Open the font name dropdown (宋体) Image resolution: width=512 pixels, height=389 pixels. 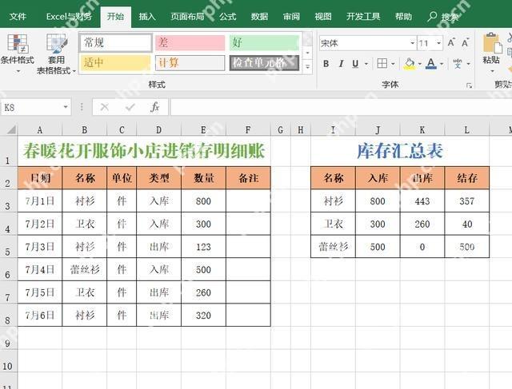(x=413, y=43)
